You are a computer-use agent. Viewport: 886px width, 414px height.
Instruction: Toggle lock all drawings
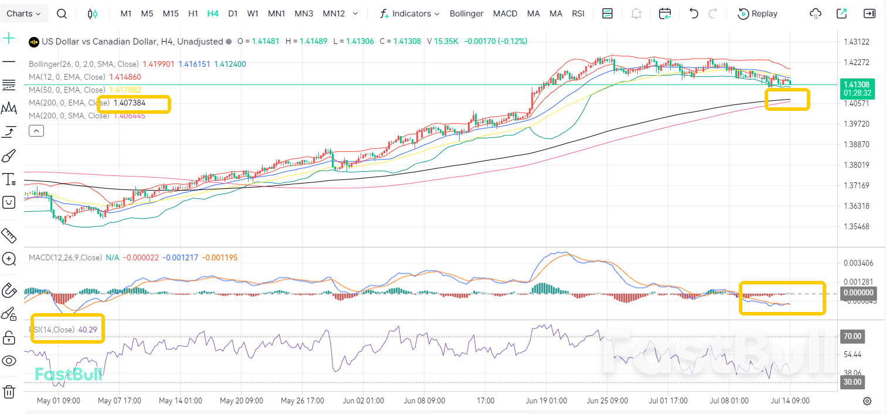pyautogui.click(x=9, y=338)
